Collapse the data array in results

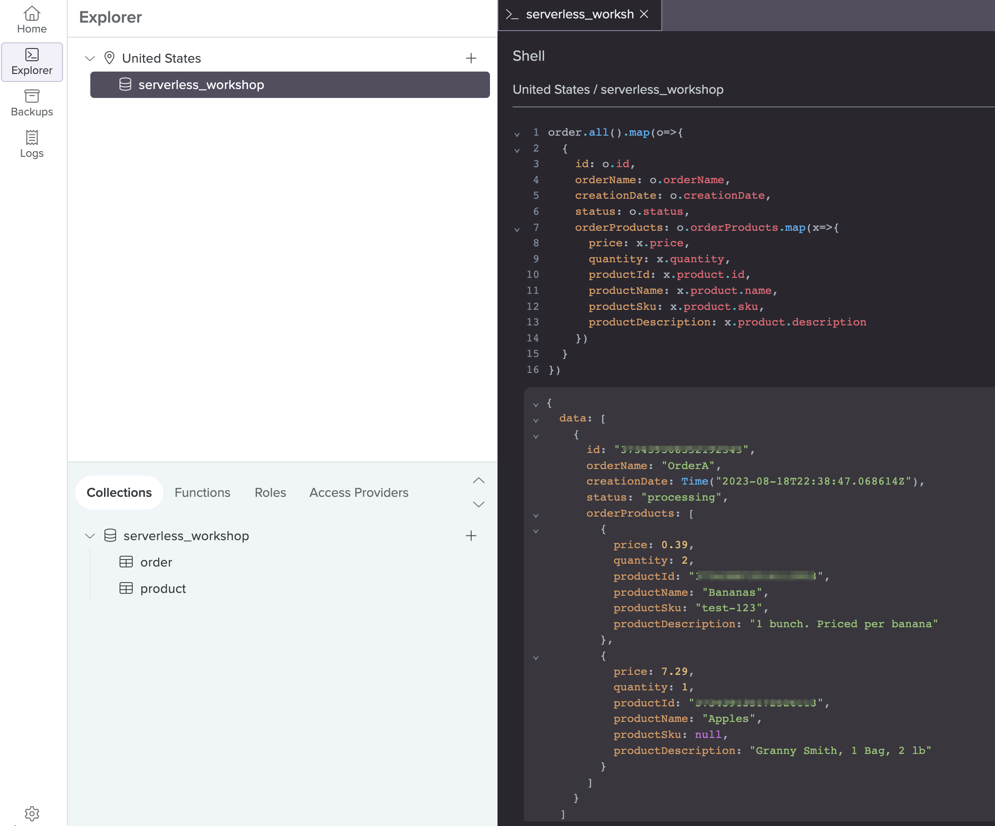(536, 421)
